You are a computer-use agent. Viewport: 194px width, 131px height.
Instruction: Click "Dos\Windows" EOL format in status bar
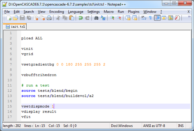pos(122,126)
